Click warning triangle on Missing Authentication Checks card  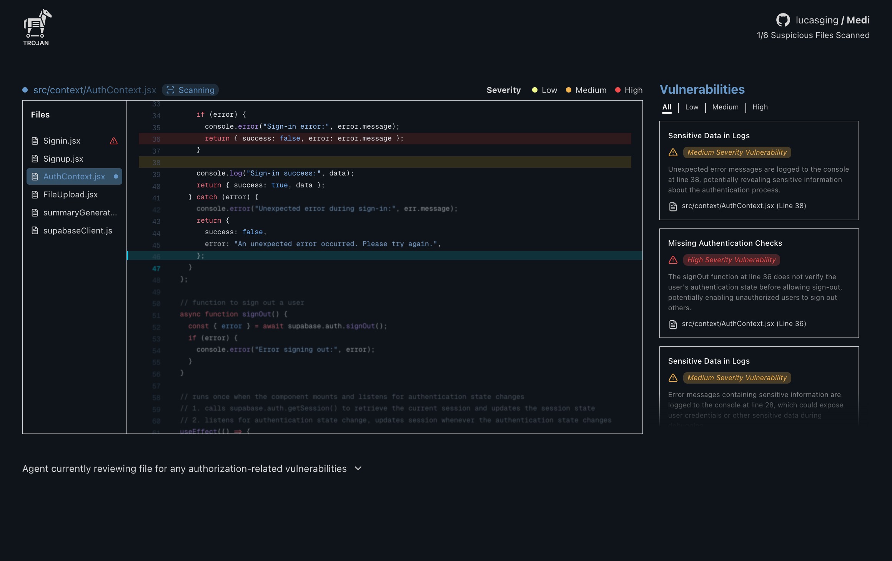673,260
